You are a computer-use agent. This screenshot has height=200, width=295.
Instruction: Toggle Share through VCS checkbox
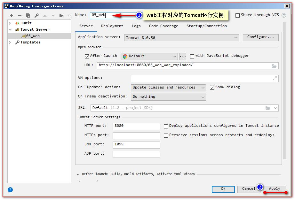pos(238,15)
